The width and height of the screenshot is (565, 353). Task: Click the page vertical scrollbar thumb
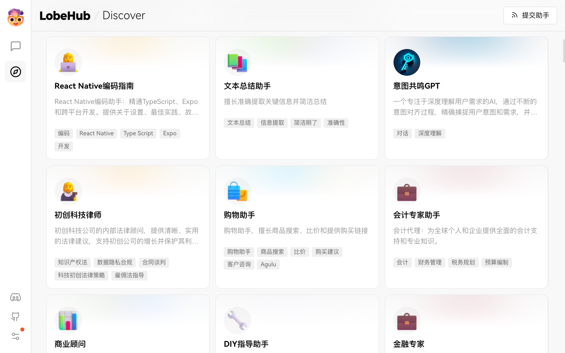point(564,51)
